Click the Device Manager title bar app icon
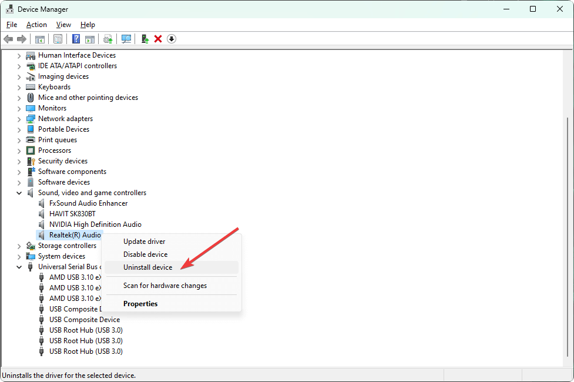574x382 pixels. click(x=9, y=9)
